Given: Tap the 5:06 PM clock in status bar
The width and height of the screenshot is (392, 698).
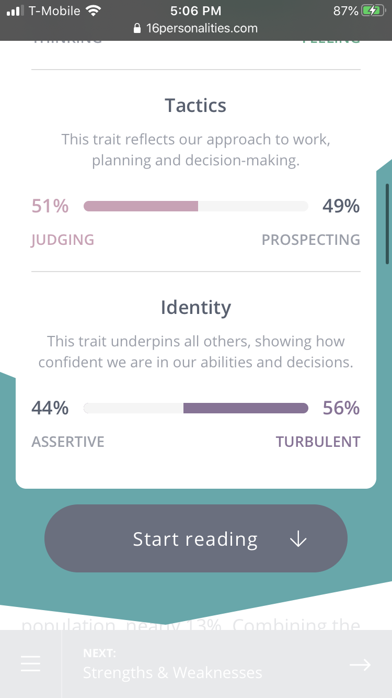Looking at the screenshot, I should pyautogui.click(x=196, y=10).
